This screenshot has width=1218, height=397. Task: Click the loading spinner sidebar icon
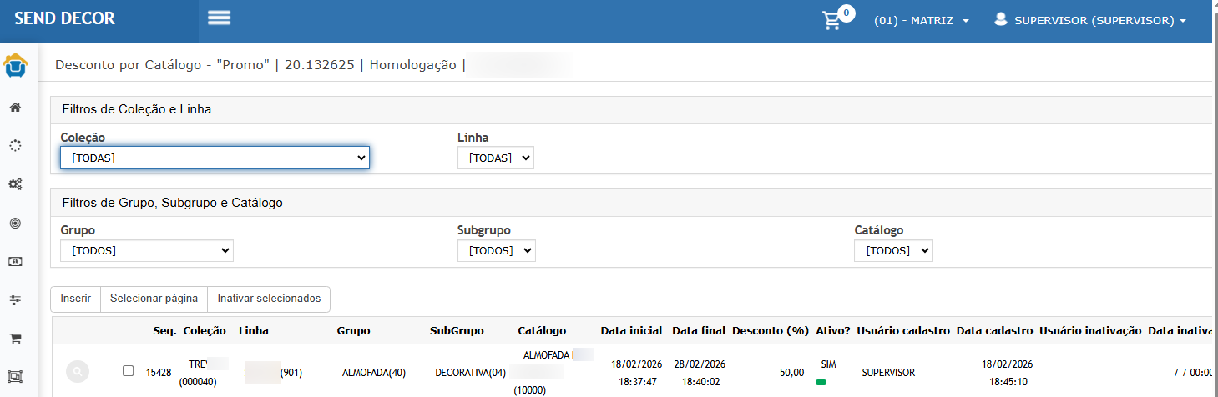[15, 146]
